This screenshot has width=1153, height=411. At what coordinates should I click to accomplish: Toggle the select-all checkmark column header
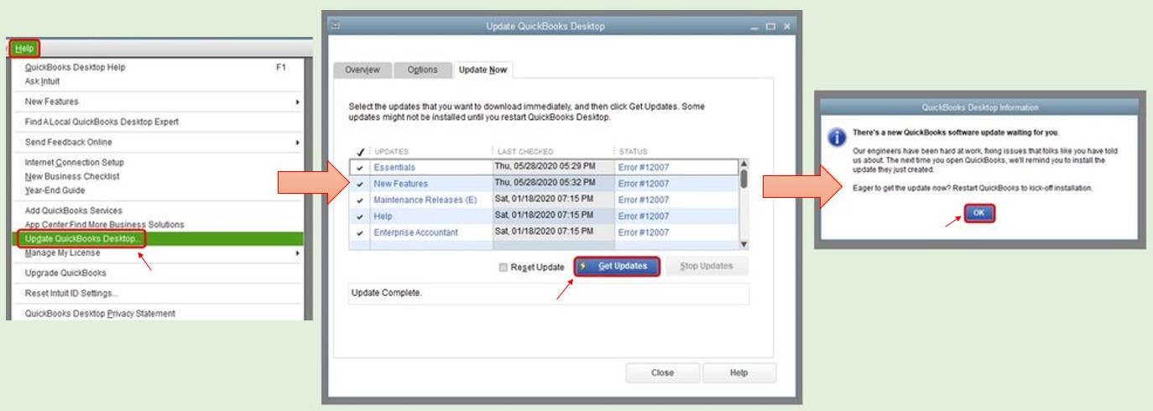pos(360,151)
